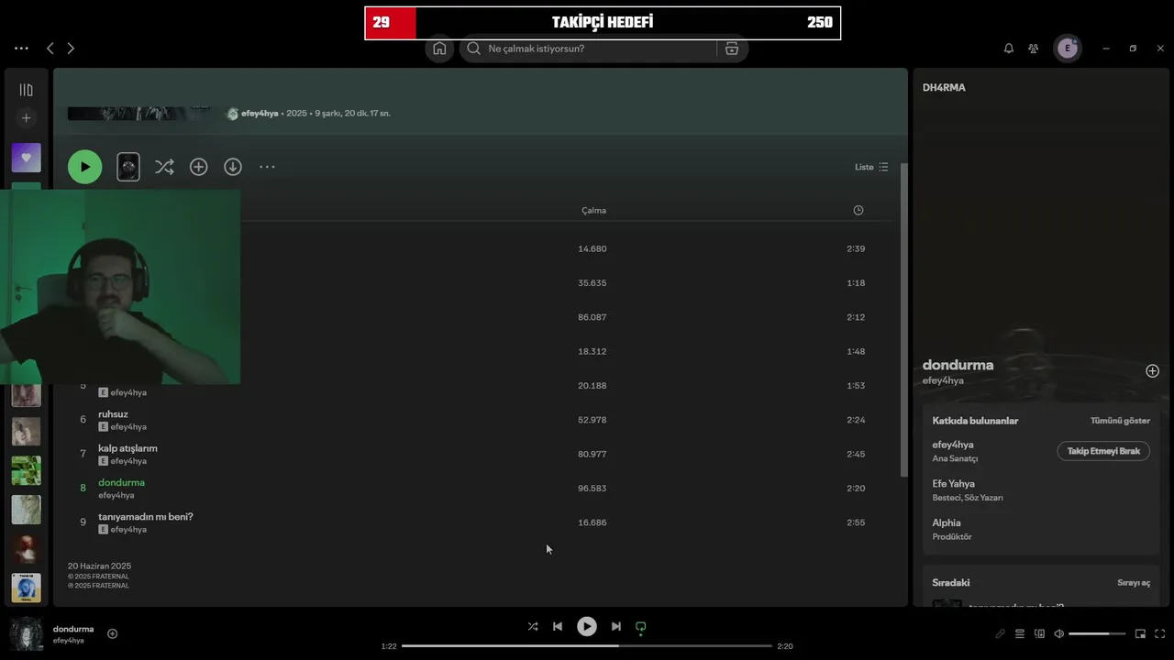
Task: Open 'dondurma' title in now playing panel
Action: tap(958, 365)
